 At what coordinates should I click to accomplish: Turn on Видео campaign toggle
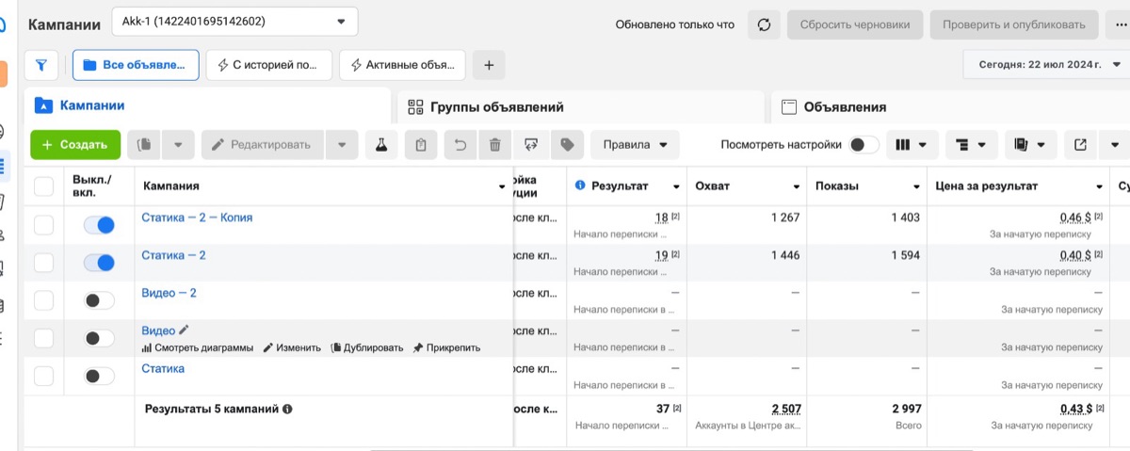coord(99,338)
